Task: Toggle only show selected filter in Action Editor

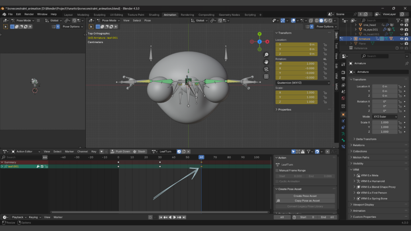Action: tap(293, 151)
